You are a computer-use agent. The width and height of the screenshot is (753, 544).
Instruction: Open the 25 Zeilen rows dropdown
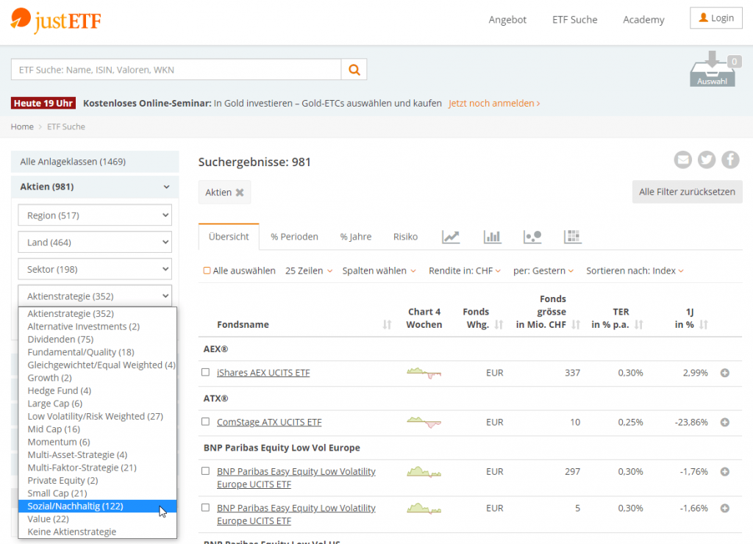point(309,271)
